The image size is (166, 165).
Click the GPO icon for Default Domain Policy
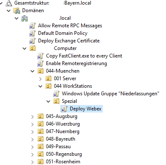point(33,34)
